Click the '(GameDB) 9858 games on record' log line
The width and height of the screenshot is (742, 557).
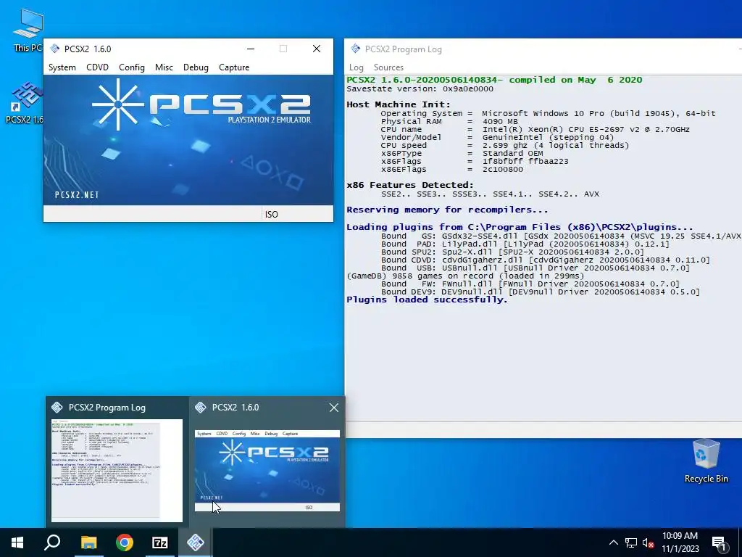(x=465, y=276)
